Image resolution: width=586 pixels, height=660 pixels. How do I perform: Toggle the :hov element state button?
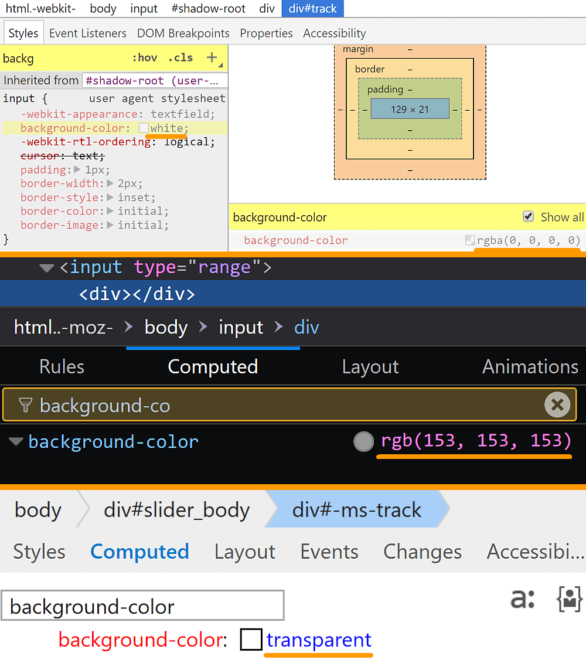coord(144,57)
